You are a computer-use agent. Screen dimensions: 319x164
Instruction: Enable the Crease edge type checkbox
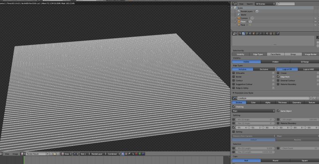click(x=278, y=73)
